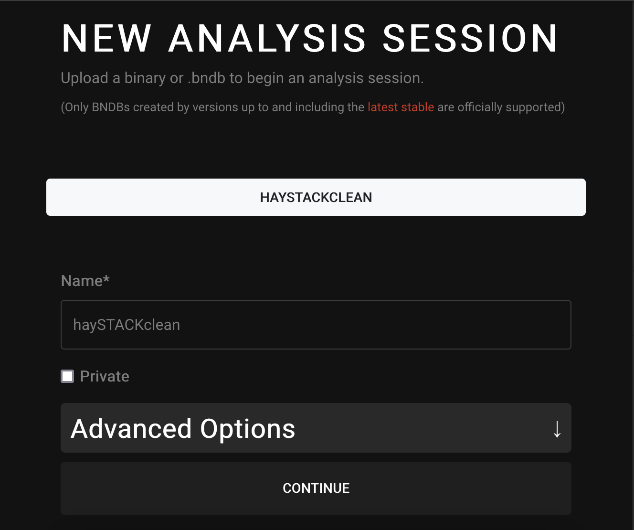Screen dimensions: 634x530
Task: Click the word SESSION in the title
Action: [x=470, y=39]
